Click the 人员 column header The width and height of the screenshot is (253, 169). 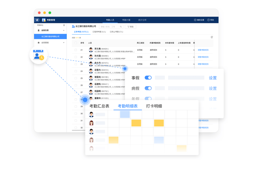[90, 43]
